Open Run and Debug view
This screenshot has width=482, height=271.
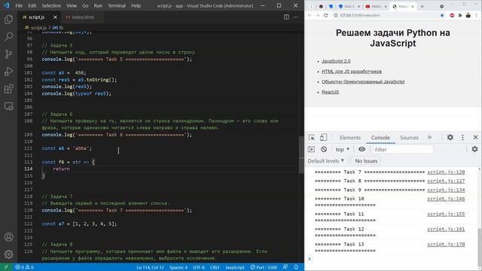[8, 72]
